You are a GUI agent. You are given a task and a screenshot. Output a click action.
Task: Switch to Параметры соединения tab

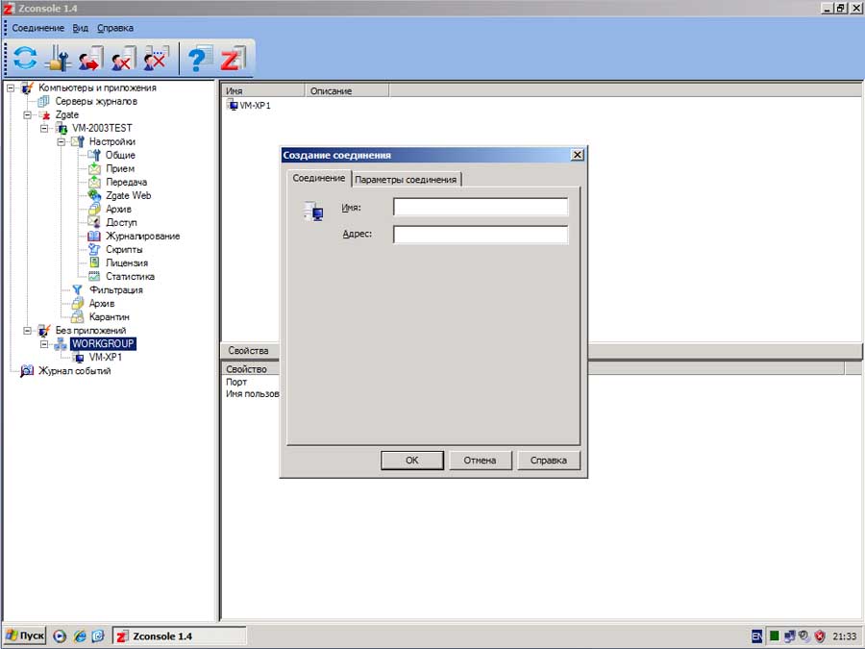(406, 180)
